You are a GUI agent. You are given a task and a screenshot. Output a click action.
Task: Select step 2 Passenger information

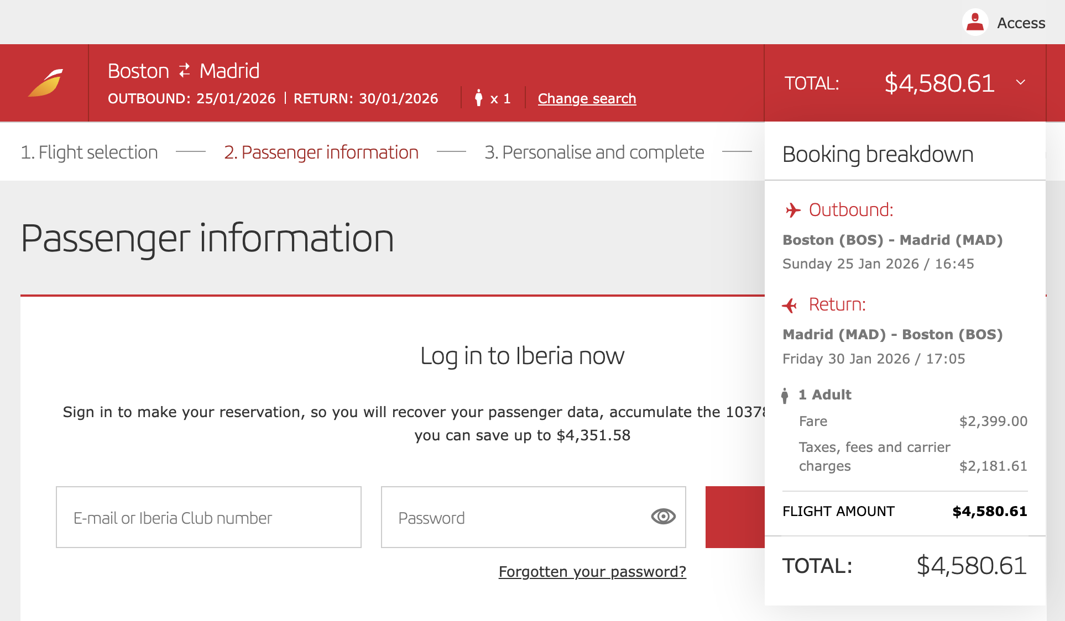(321, 152)
